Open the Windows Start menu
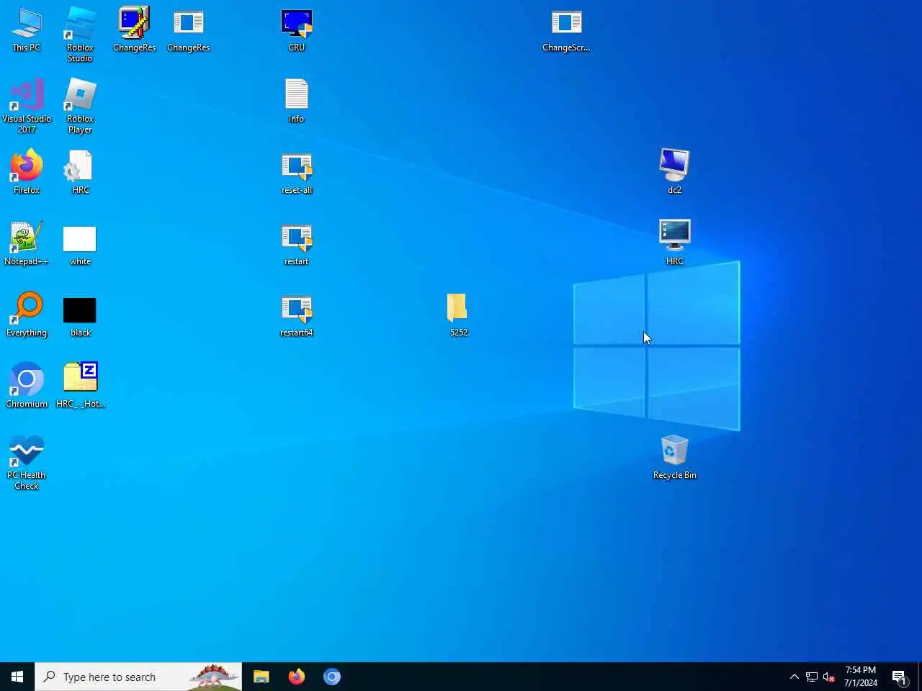Screen dimensions: 922x691 tap(17, 677)
